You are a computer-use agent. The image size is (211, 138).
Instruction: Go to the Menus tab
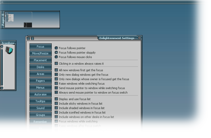pyautogui.click(x=41, y=88)
